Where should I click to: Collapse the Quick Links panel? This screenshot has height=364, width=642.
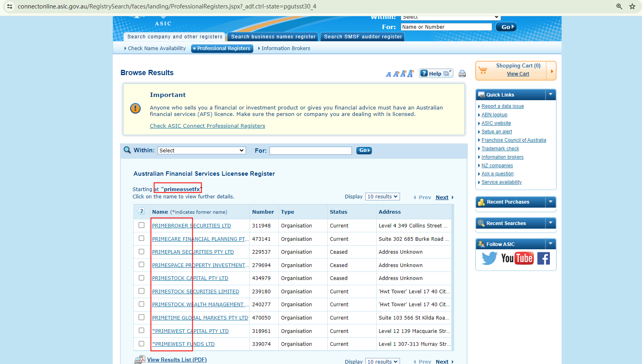click(551, 95)
